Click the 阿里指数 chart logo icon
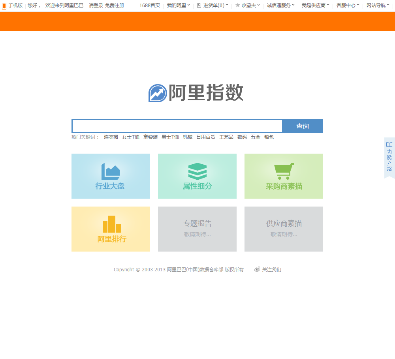 point(158,93)
